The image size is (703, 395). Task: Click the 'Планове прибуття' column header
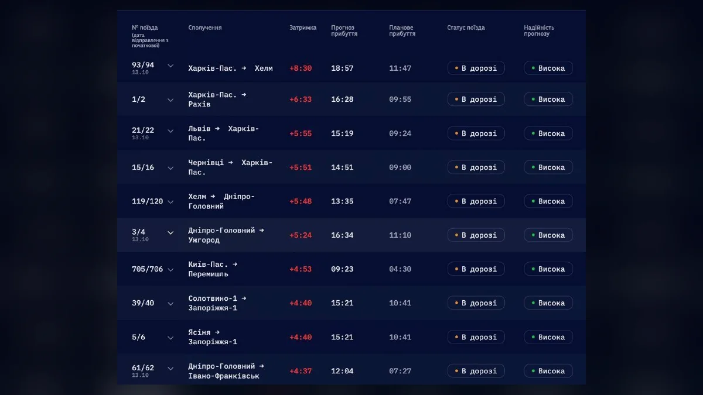coord(402,30)
